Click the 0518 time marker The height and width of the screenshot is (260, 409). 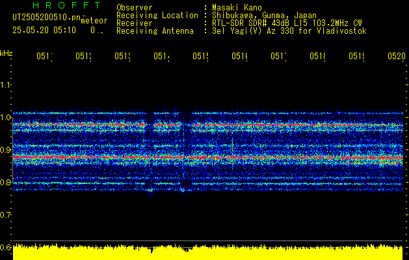(317, 56)
